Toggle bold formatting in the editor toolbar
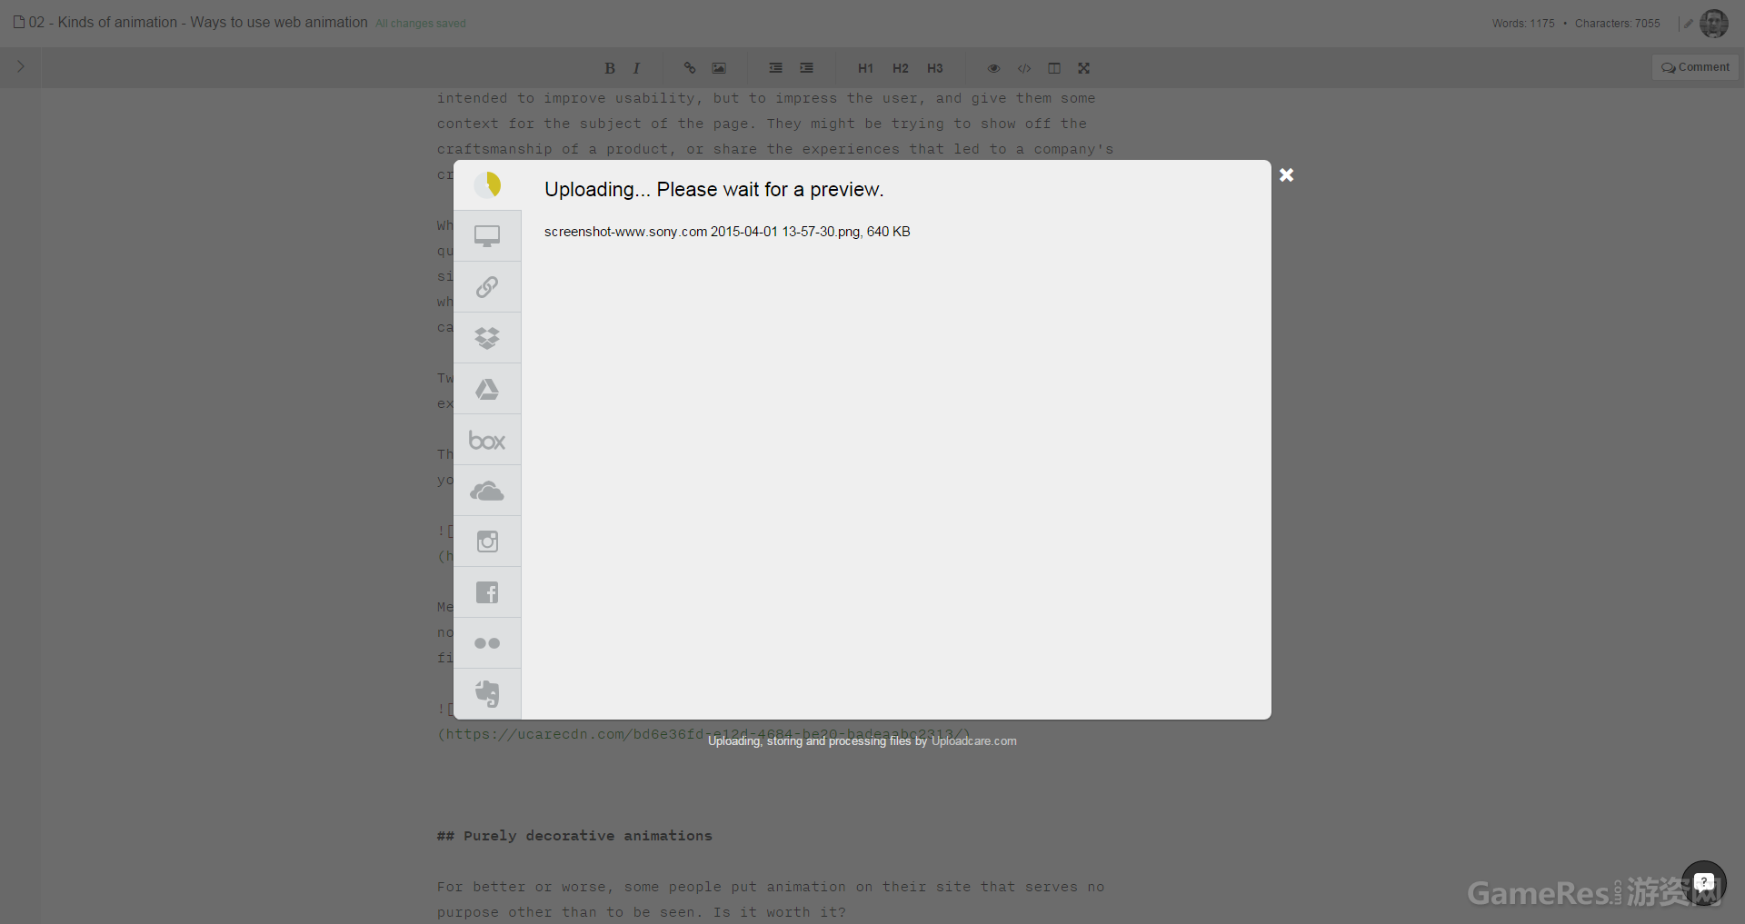This screenshot has height=924, width=1745. tap(610, 68)
